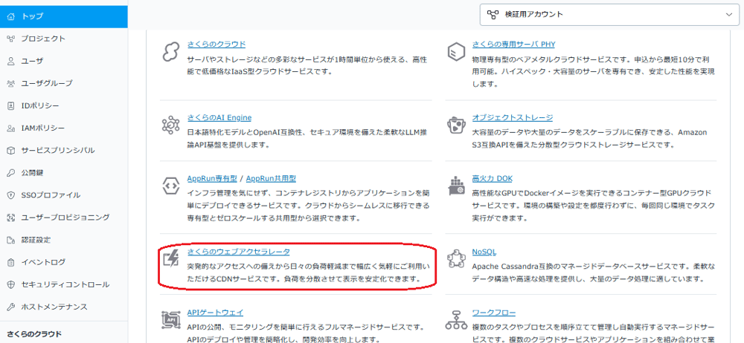Click the ワークフロー flowchart icon
Image resolution: width=744 pixels, height=343 pixels.
(x=455, y=320)
